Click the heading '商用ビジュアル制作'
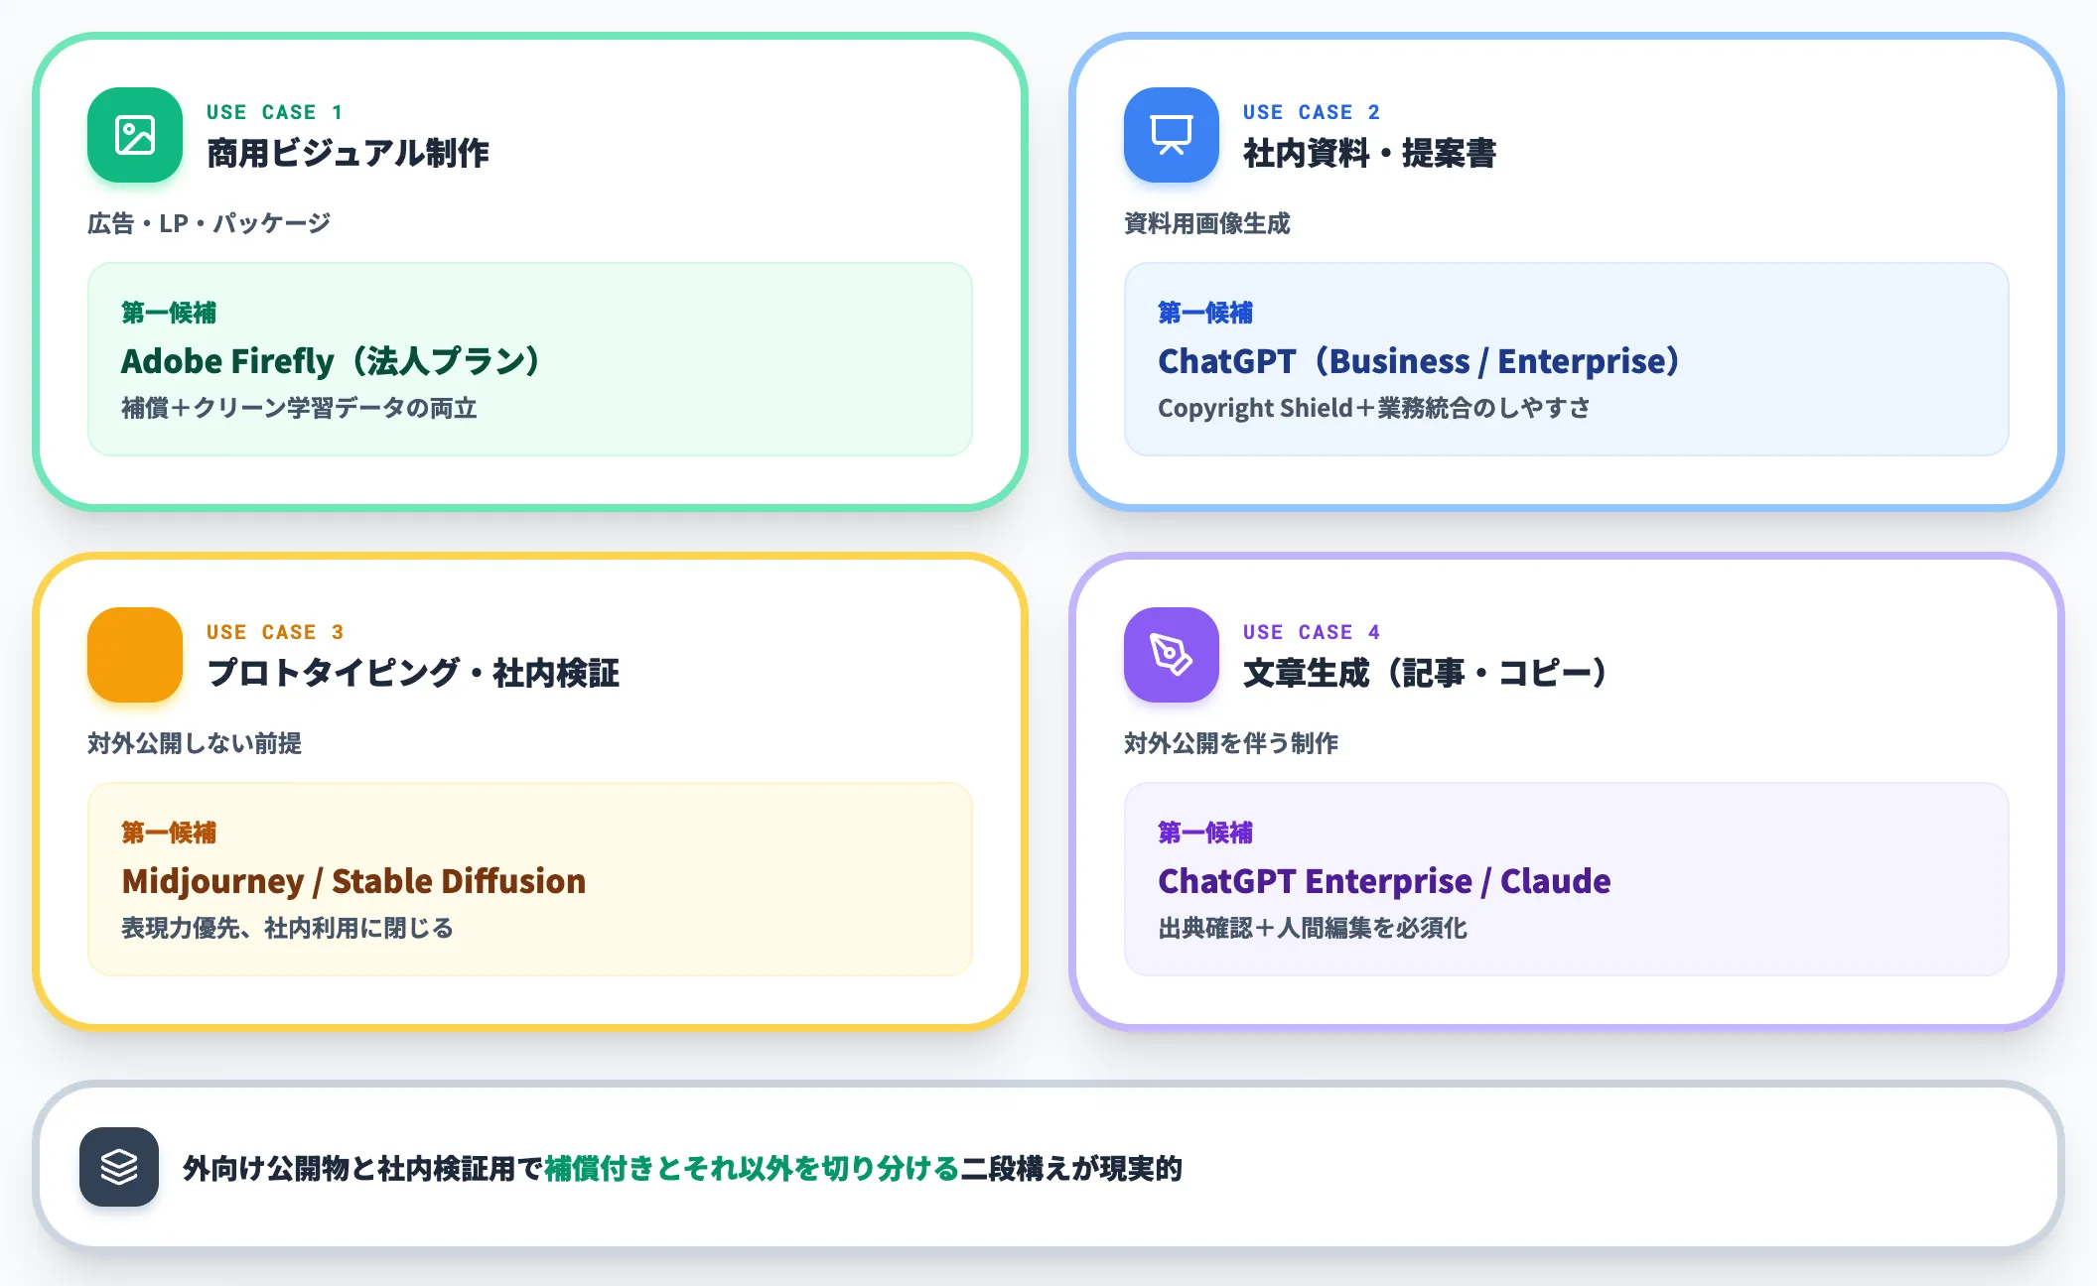2097x1286 pixels. pos(348,153)
